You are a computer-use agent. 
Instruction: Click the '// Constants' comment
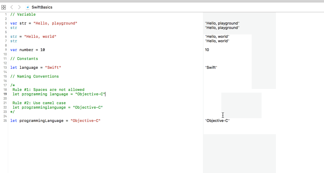click(24, 59)
